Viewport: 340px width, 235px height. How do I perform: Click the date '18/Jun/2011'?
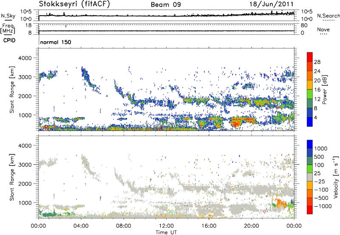[271, 4]
